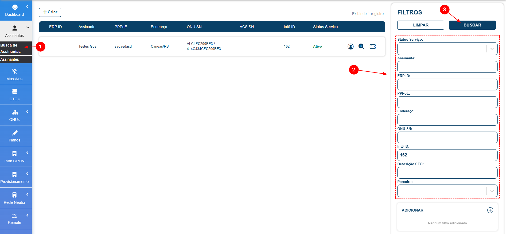Open the Parceiro dropdown filter
Screen dimensions: 506x234
click(x=492, y=191)
